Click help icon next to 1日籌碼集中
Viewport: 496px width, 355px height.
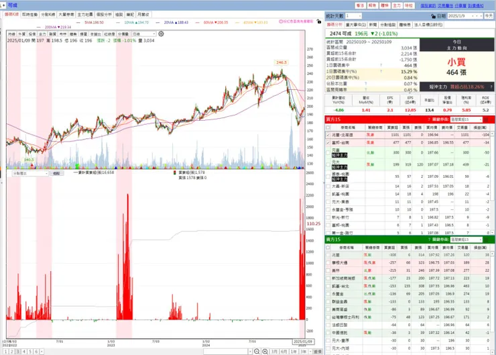click(381, 65)
